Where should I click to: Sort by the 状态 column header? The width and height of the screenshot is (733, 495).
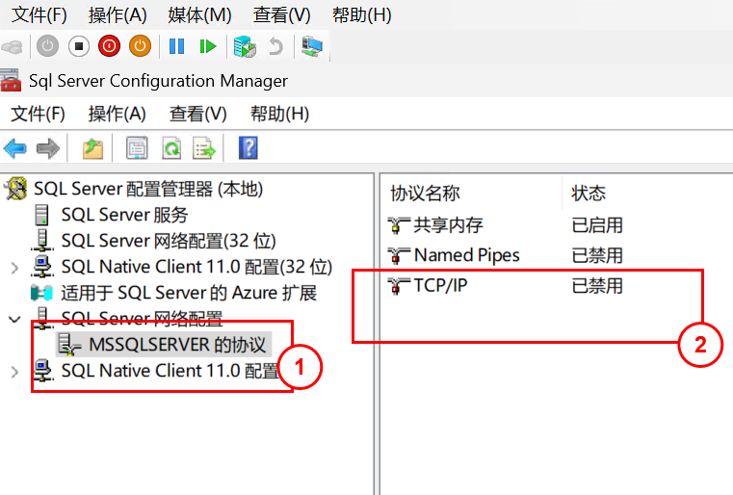[589, 194]
